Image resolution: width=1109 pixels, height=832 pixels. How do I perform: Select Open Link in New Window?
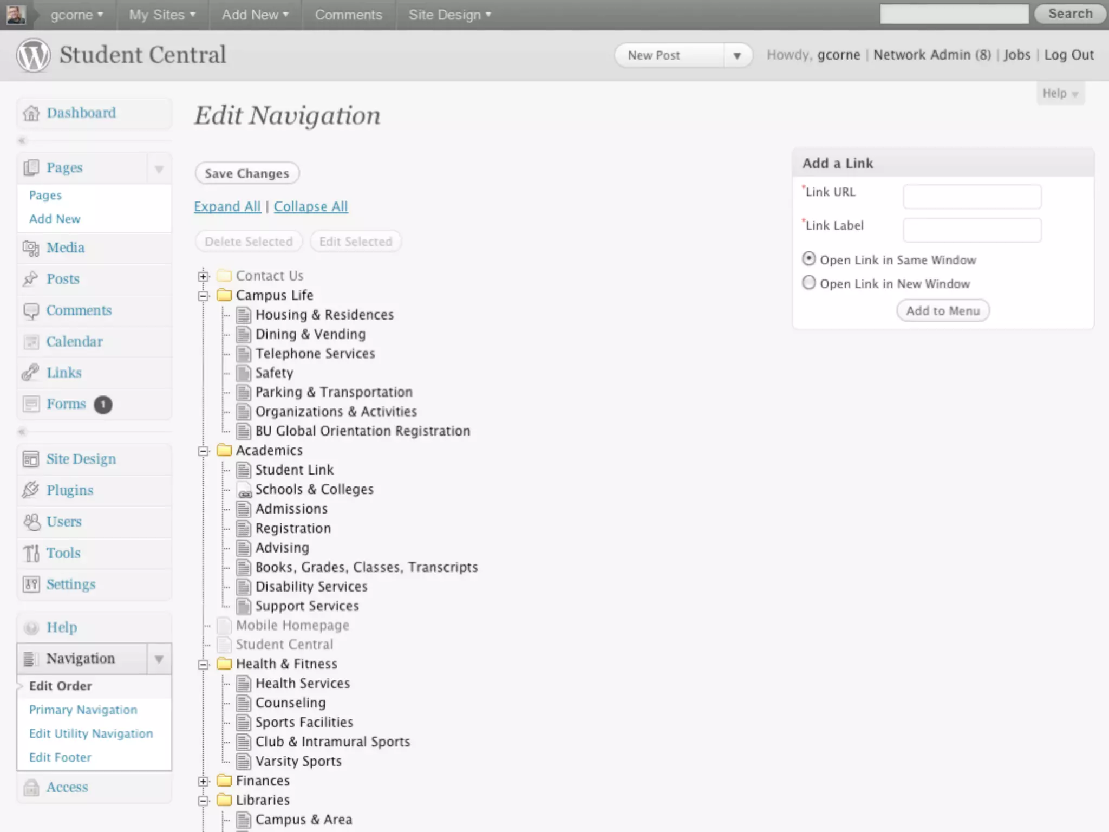[808, 283]
